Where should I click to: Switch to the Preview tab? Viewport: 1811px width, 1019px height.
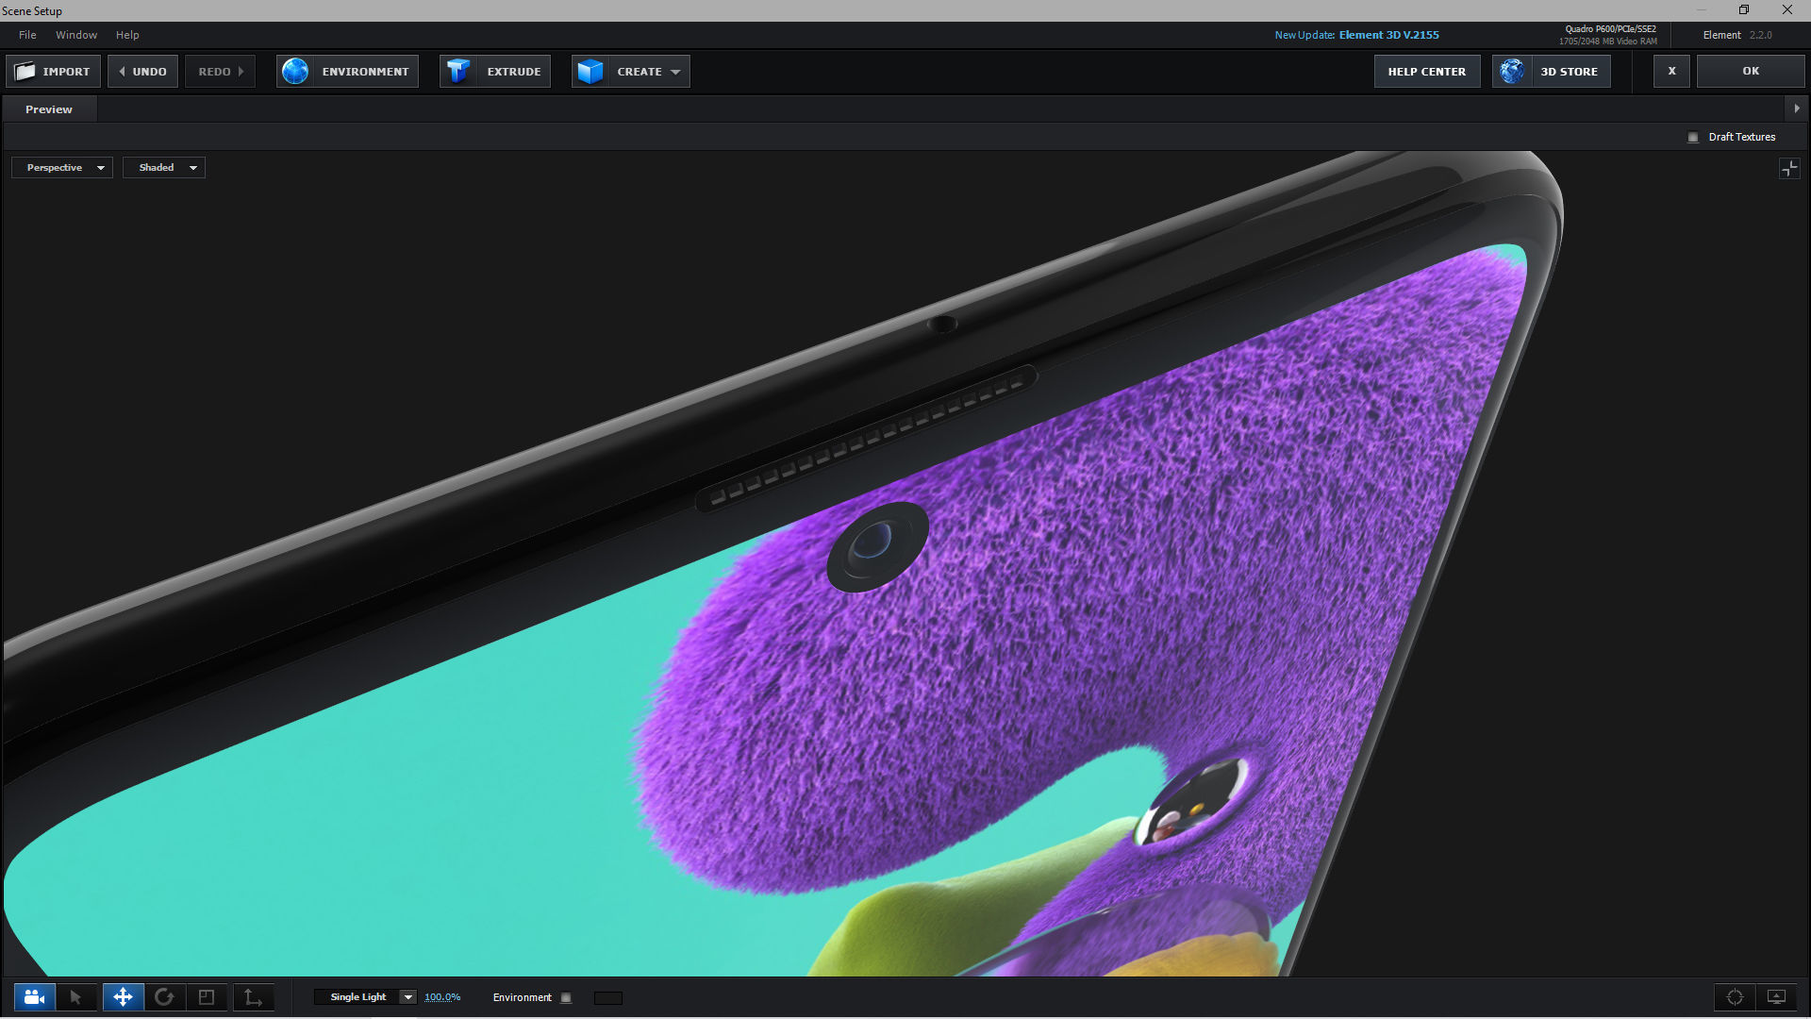click(x=49, y=109)
